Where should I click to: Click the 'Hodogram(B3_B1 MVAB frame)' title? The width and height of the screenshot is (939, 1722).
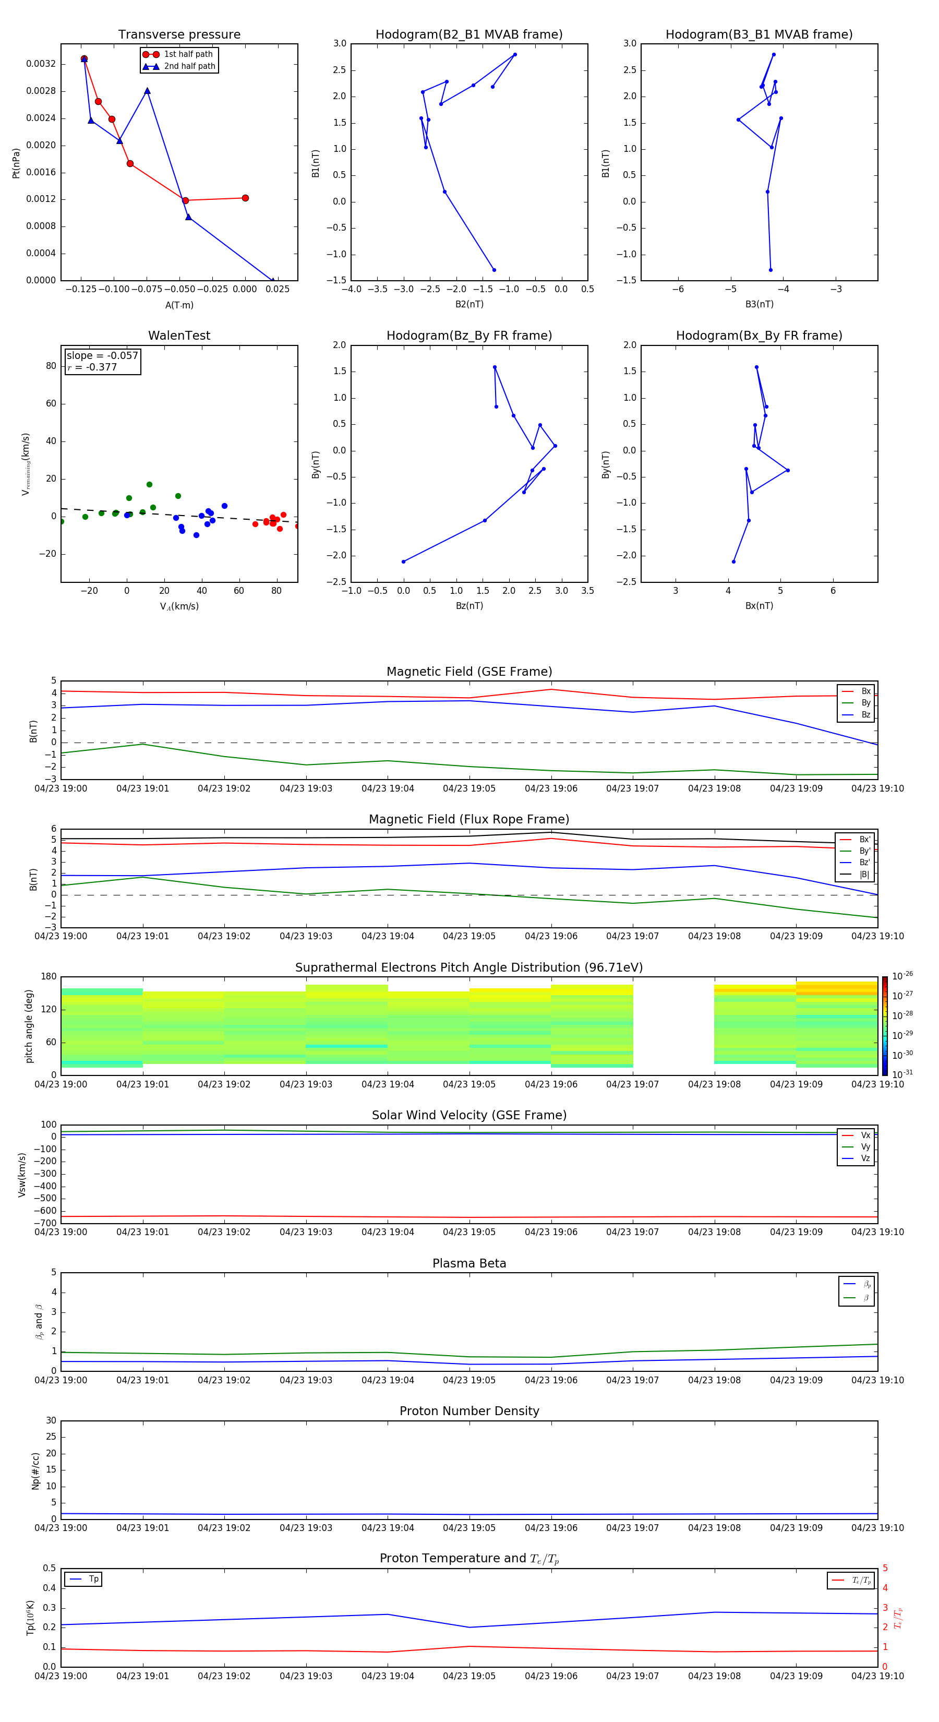[759, 35]
